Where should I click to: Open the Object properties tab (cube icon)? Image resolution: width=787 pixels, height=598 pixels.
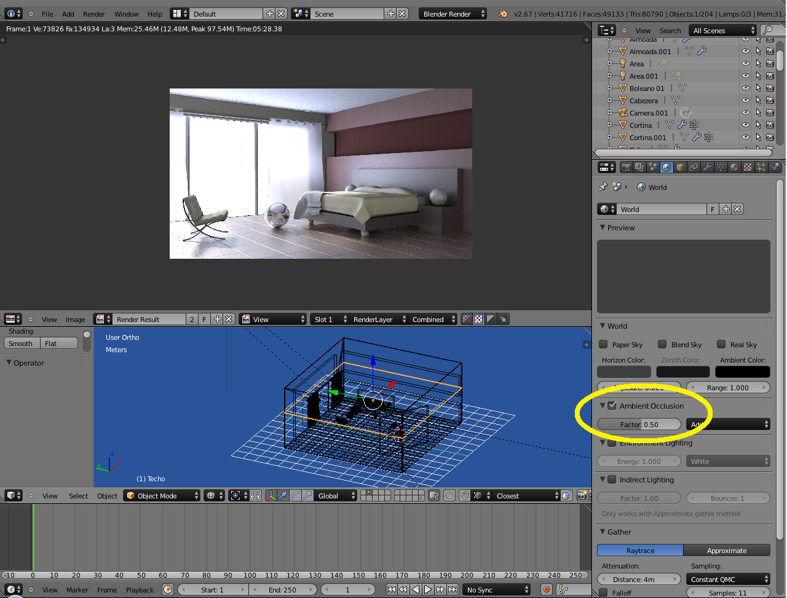point(680,167)
